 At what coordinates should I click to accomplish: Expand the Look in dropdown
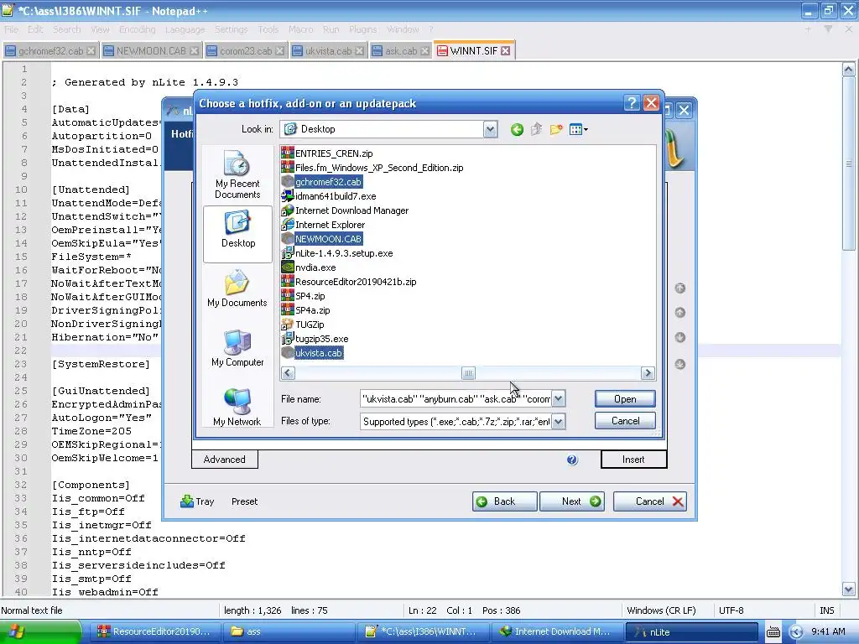point(490,130)
